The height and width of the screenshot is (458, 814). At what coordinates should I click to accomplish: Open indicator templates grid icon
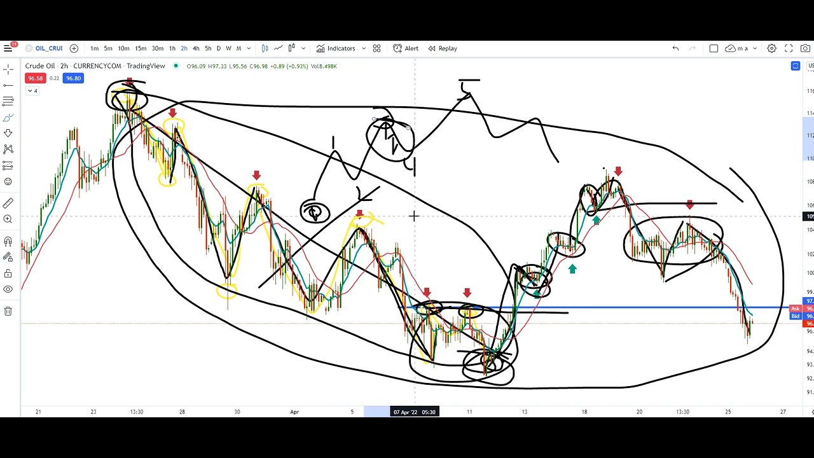376,48
